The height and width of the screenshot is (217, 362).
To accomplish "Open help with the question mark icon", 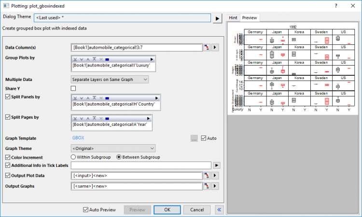I will click(x=335, y=5).
